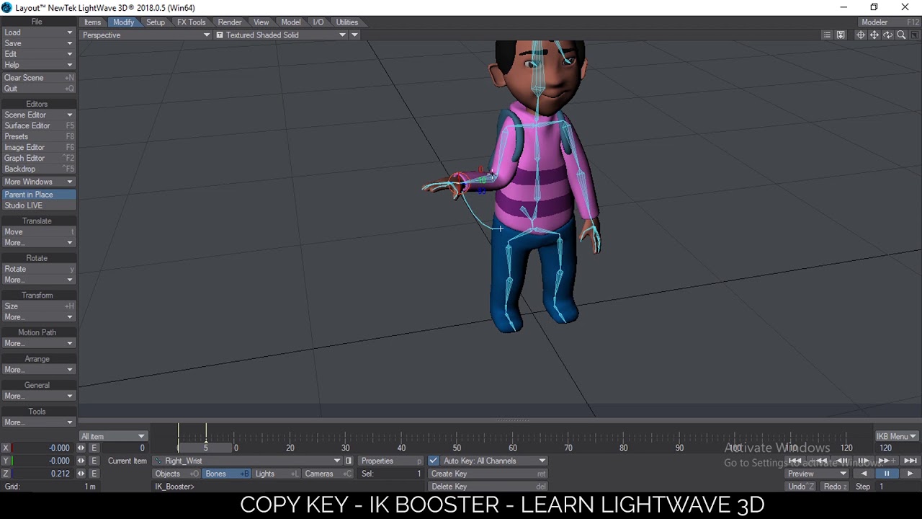922x519 pixels.
Task: Click the timeline frame slider at frame 5
Action: point(206,448)
